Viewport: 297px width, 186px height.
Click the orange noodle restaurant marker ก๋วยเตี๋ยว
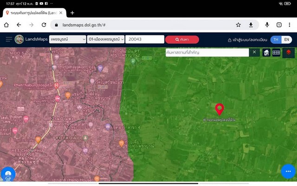coord(122,143)
